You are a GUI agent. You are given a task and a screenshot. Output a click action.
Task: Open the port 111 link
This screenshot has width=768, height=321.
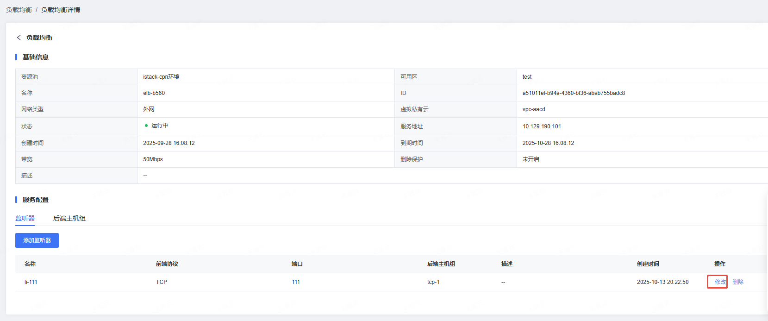click(x=296, y=282)
